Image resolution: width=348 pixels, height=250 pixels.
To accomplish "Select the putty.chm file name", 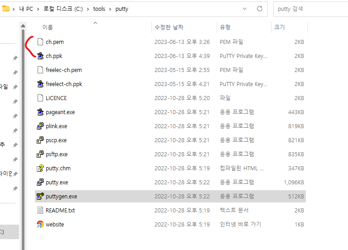I will click(x=58, y=168).
